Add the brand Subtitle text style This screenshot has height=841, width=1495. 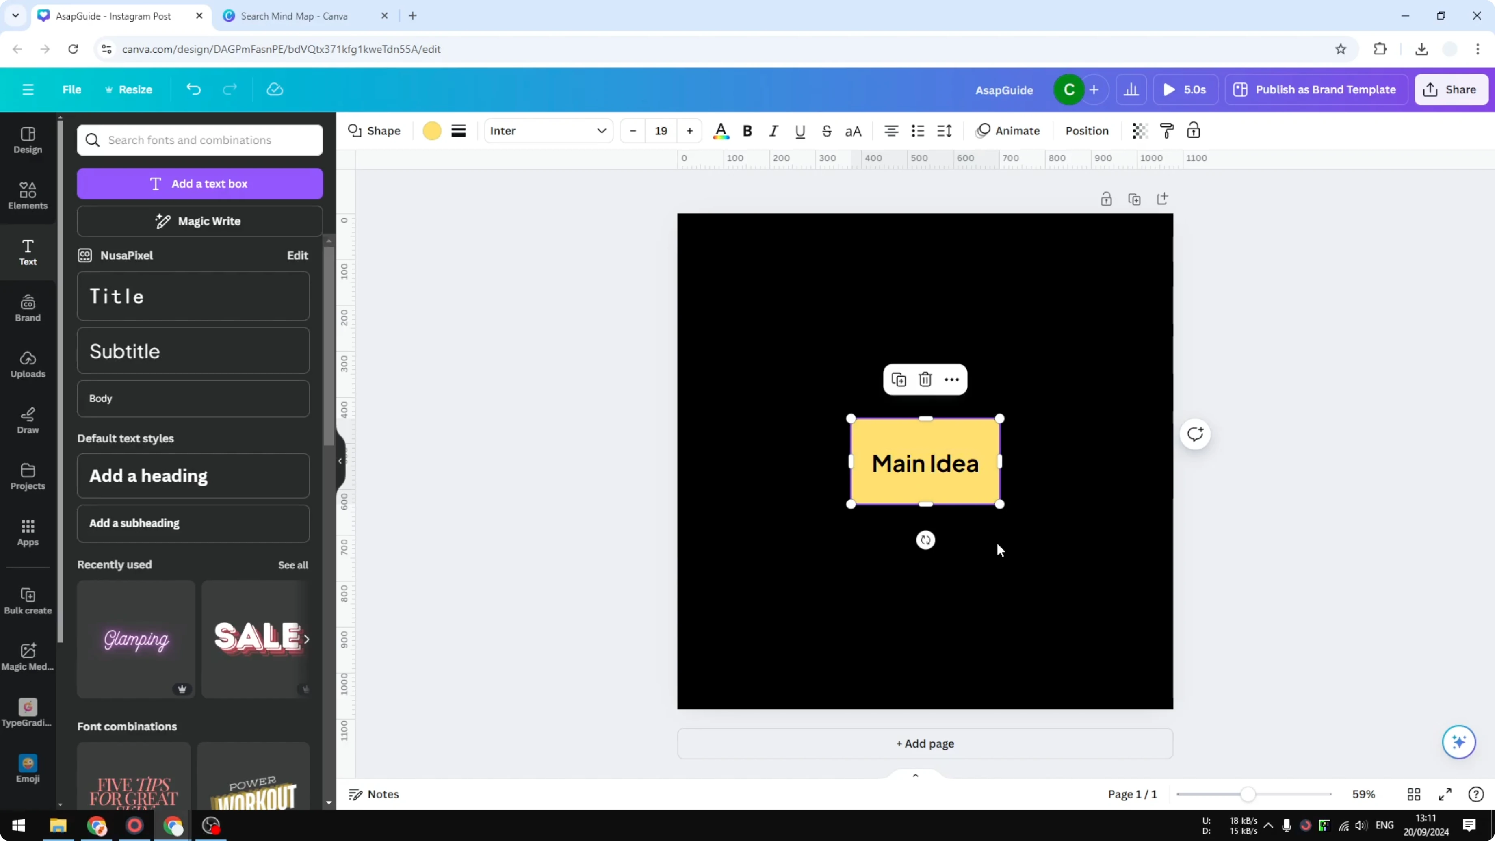pos(193,351)
